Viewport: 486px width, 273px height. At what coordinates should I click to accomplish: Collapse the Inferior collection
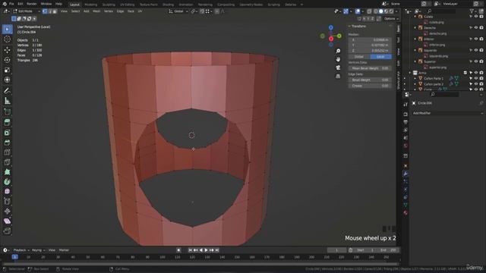click(415, 39)
